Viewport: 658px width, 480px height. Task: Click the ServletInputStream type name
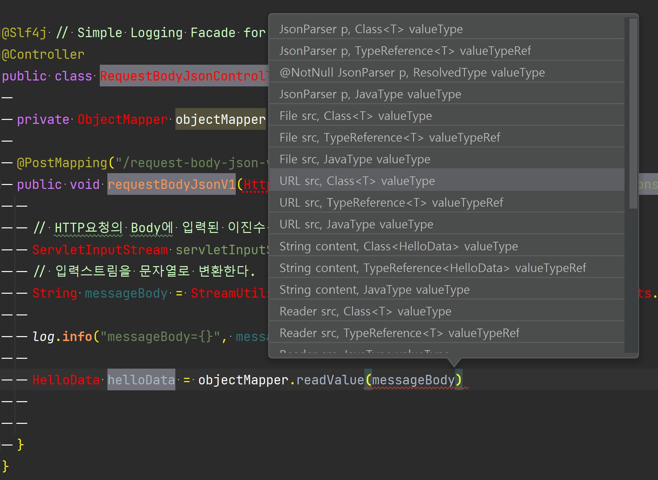coord(100,250)
